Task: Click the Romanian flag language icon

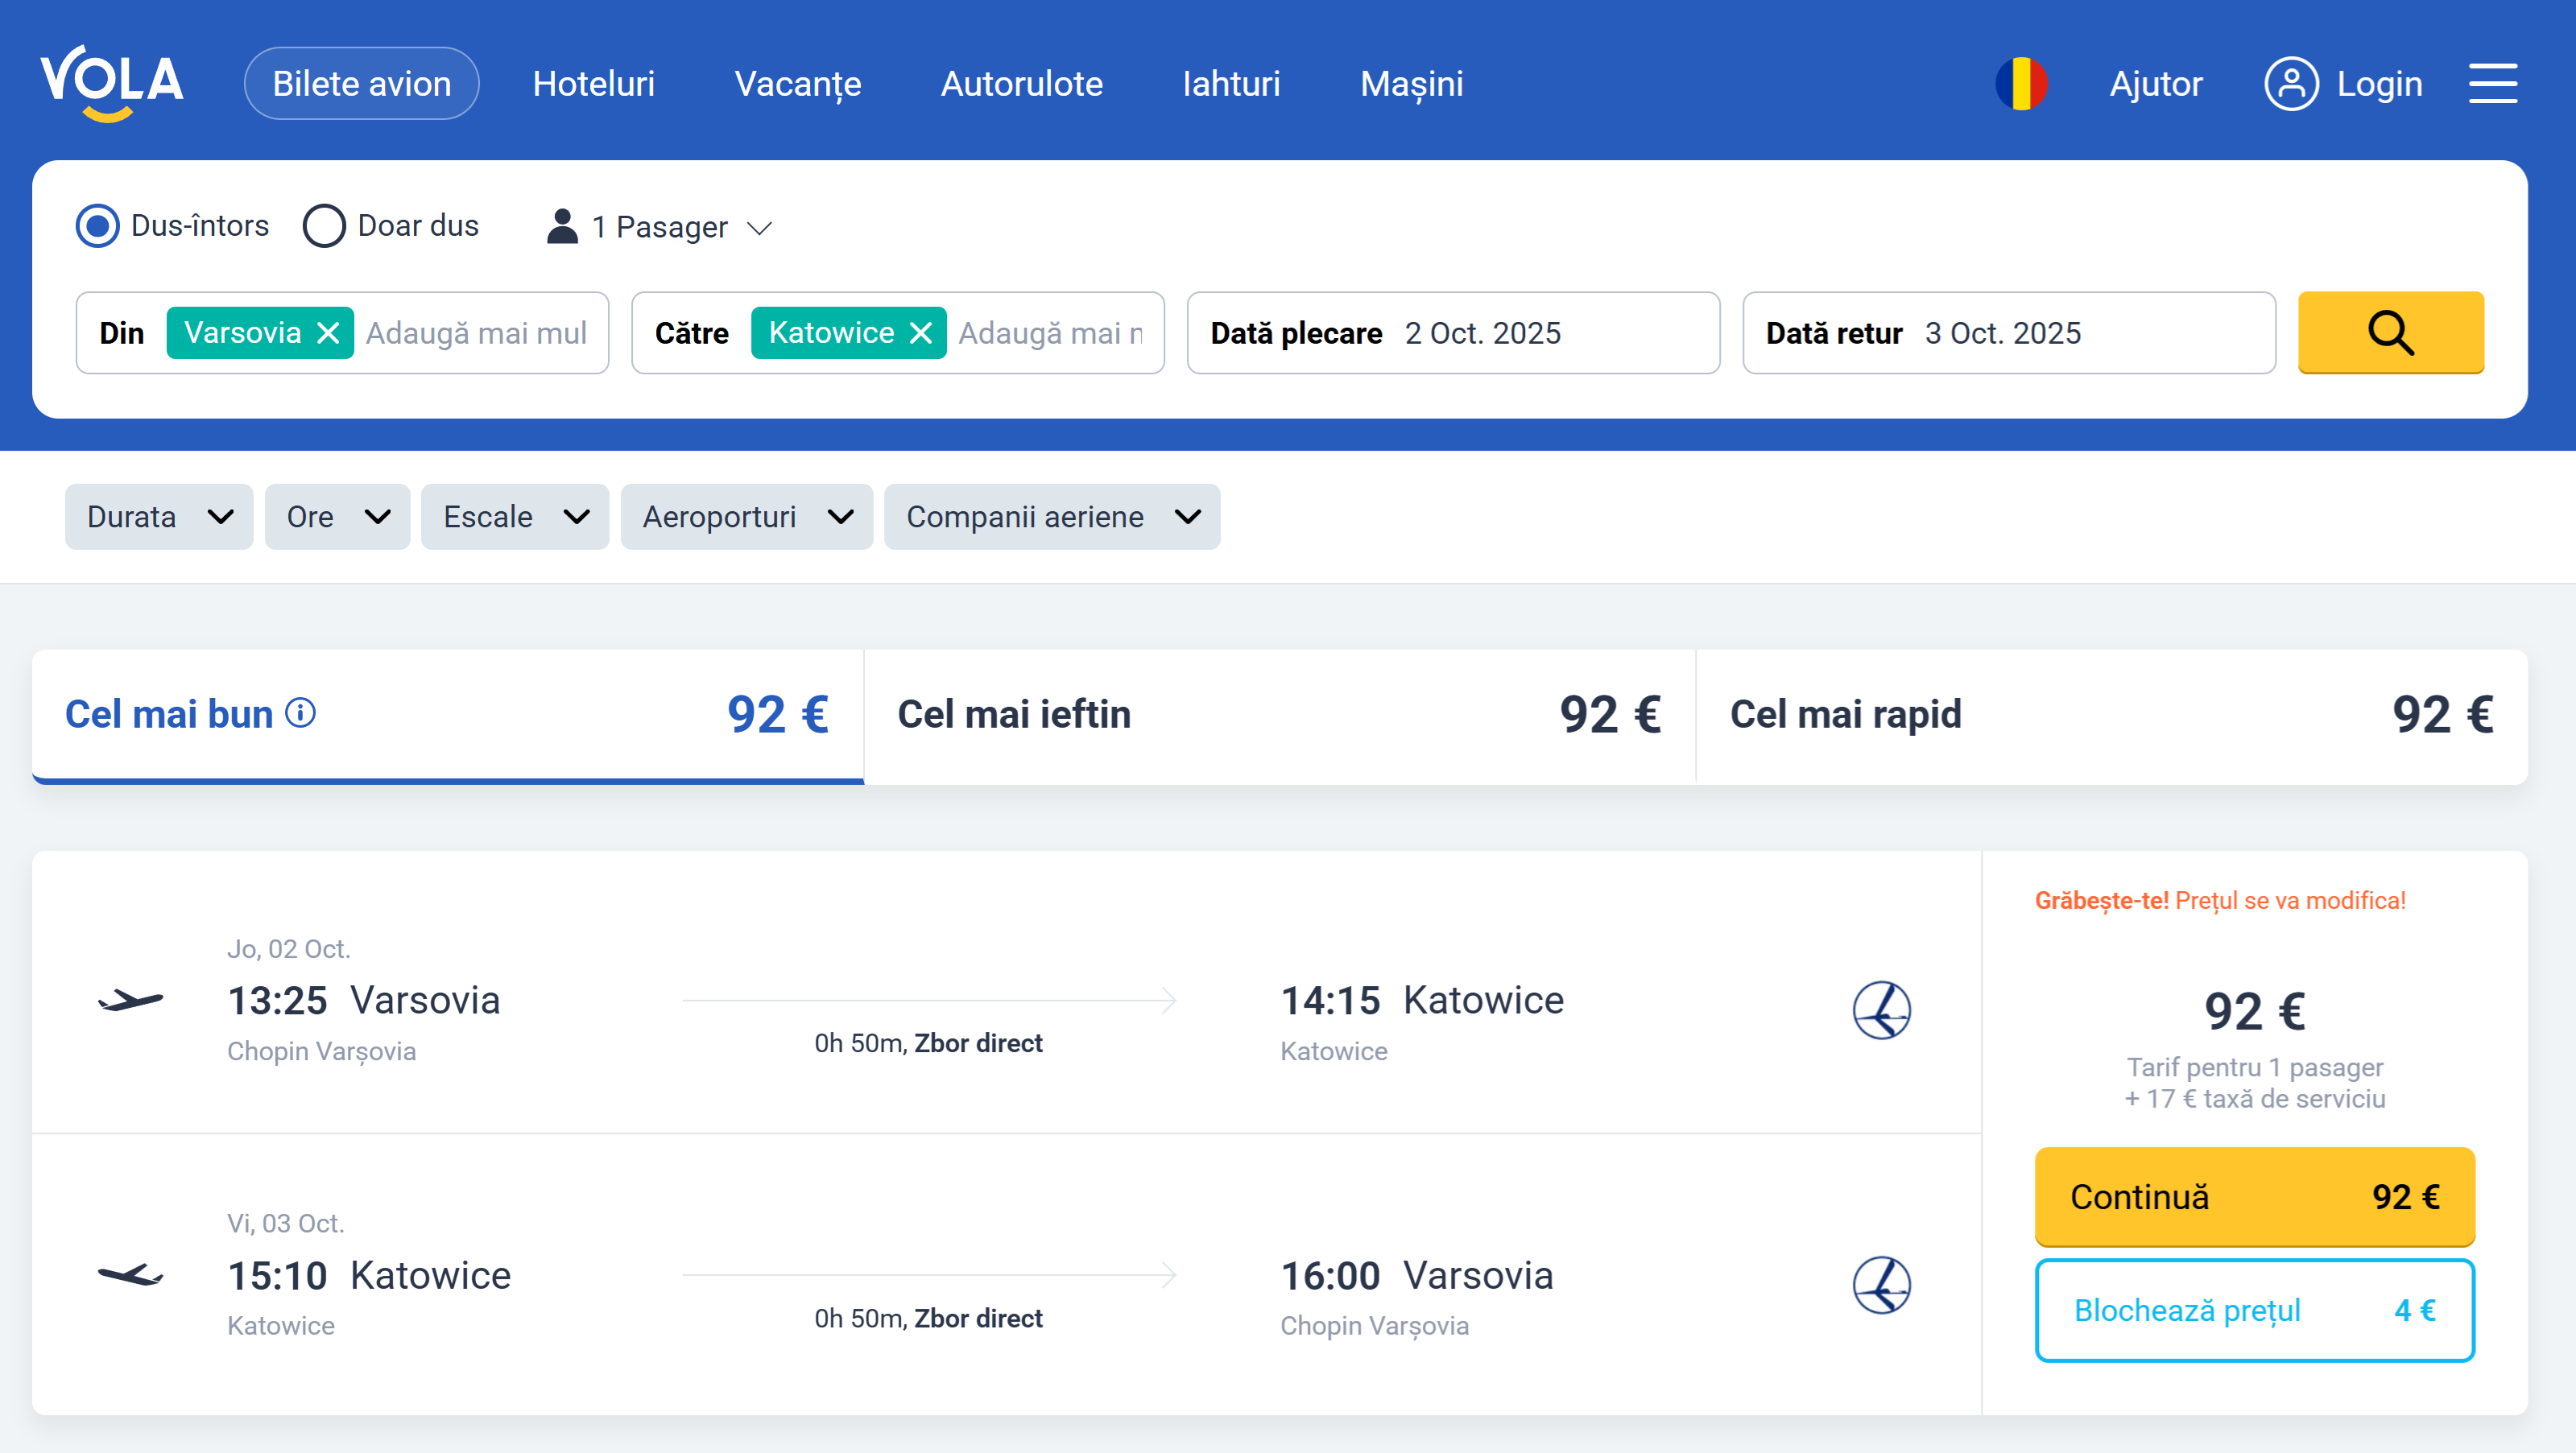Action: point(2021,83)
